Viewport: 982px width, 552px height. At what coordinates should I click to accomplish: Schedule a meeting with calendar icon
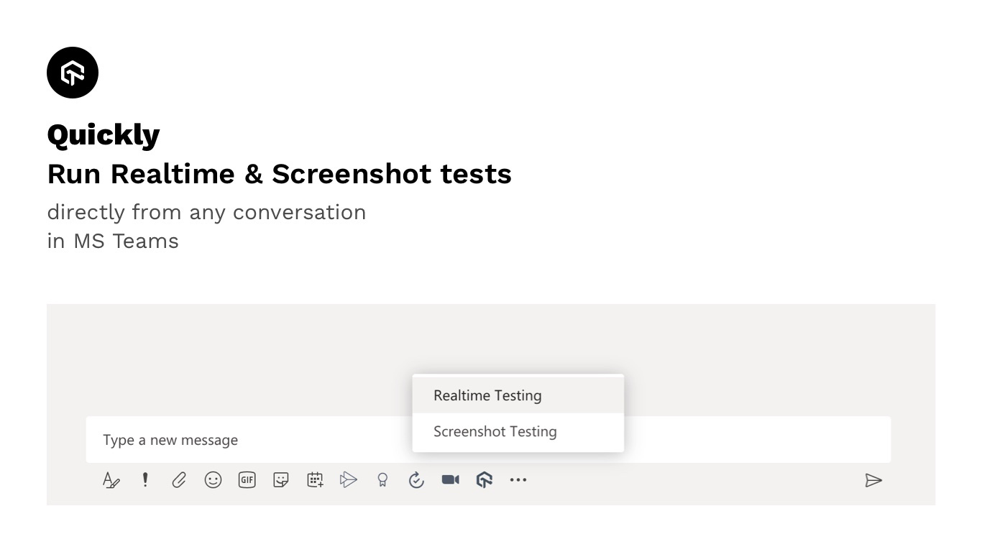(x=315, y=480)
